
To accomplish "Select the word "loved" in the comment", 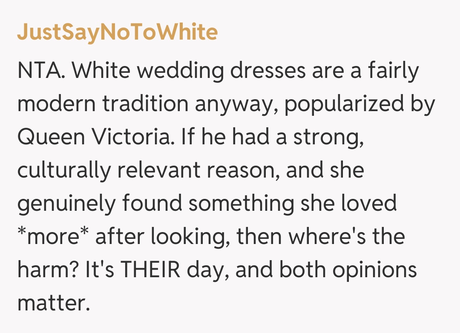I will click(369, 204).
